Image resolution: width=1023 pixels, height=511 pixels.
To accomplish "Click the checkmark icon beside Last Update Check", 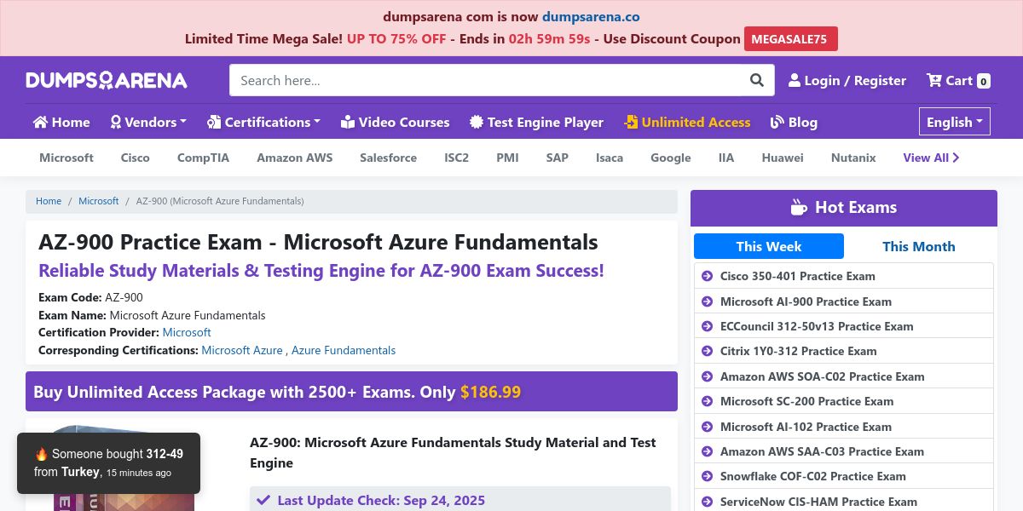I will click(263, 500).
